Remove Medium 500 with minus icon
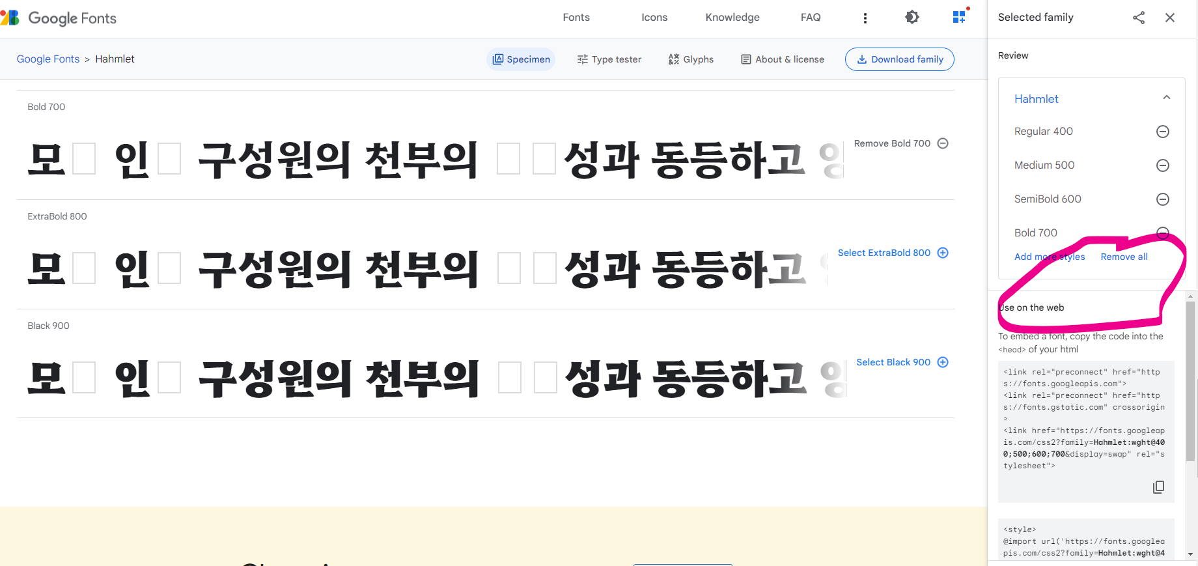This screenshot has height=566, width=1198. (1163, 165)
